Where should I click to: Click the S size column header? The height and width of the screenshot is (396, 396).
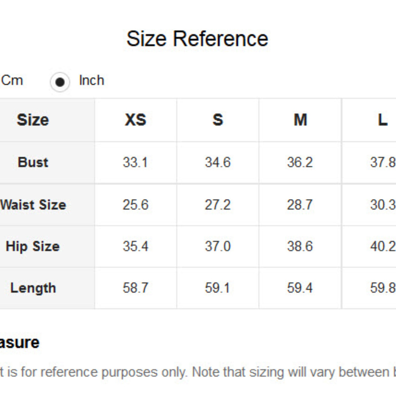218,120
